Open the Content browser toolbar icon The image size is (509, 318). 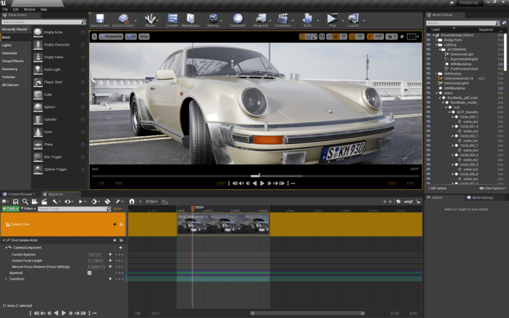[x=172, y=19]
